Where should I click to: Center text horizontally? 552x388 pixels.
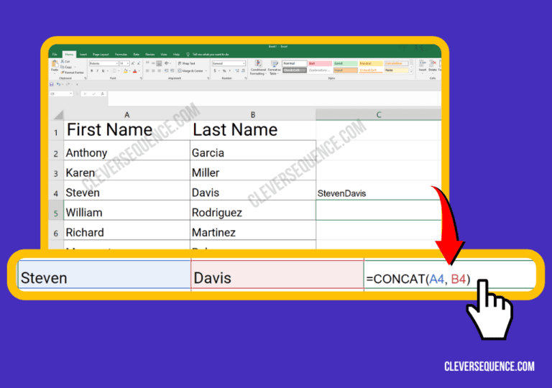point(153,70)
